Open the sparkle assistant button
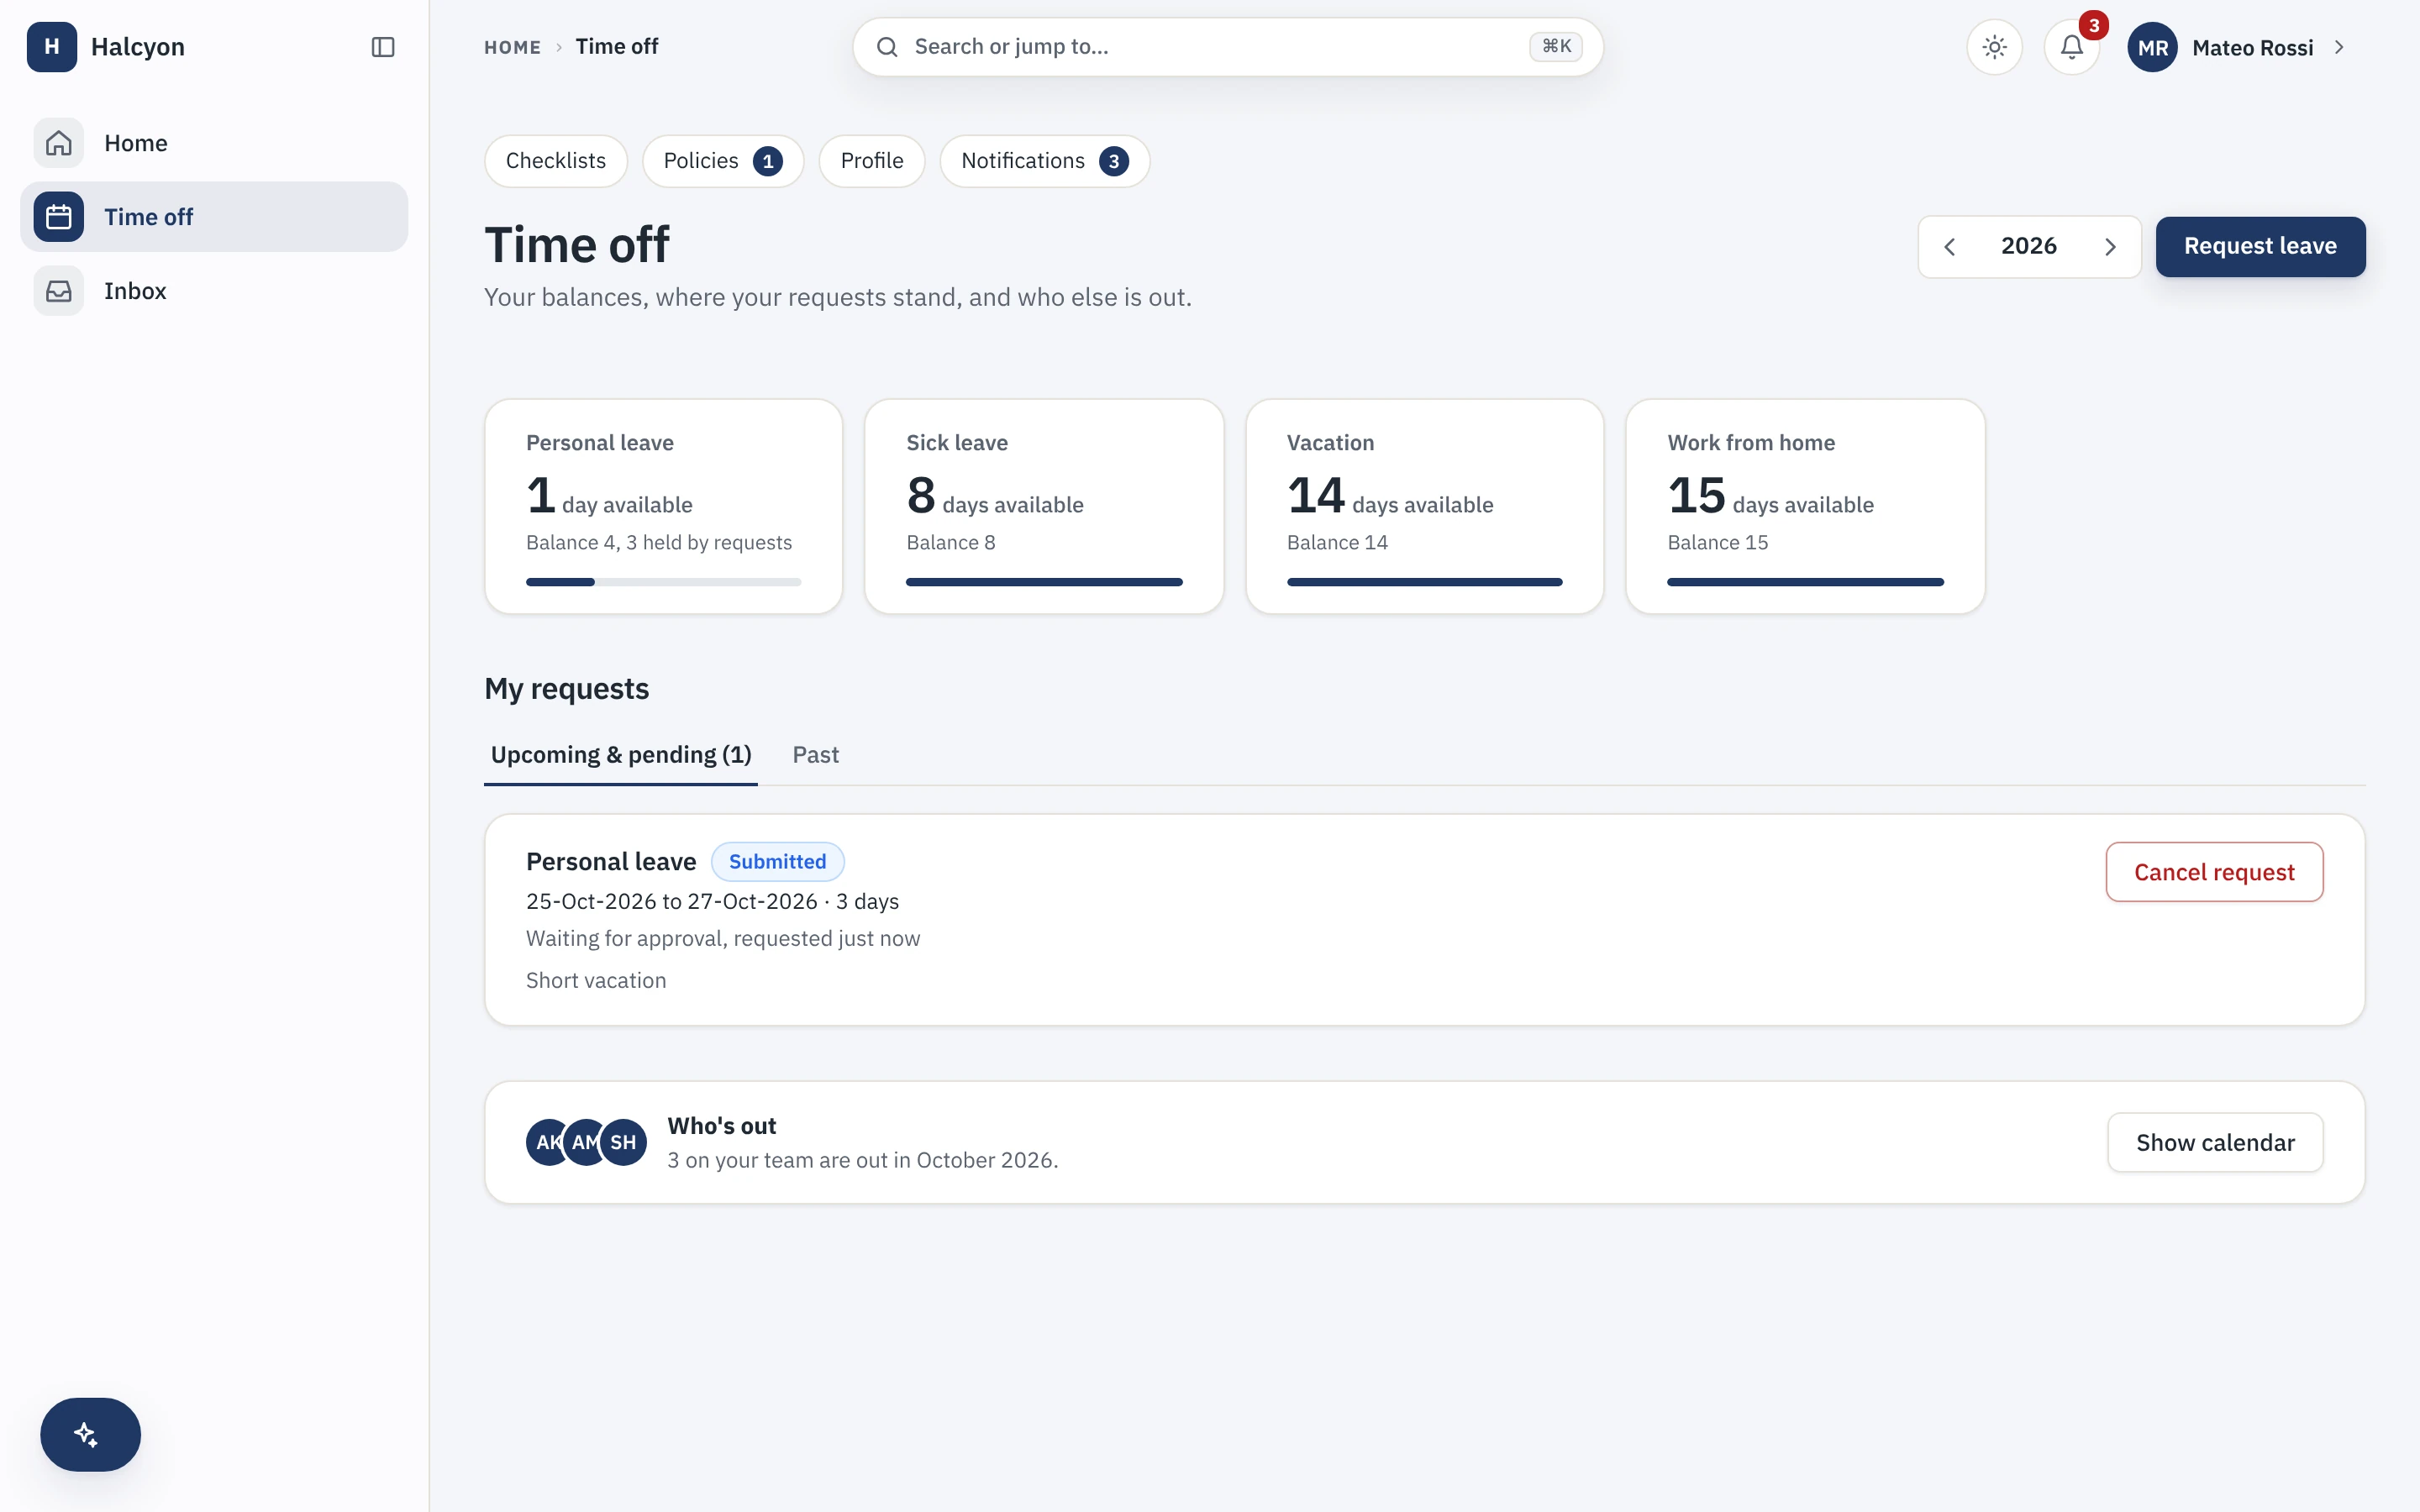Image resolution: width=2420 pixels, height=1512 pixels. [x=90, y=1434]
